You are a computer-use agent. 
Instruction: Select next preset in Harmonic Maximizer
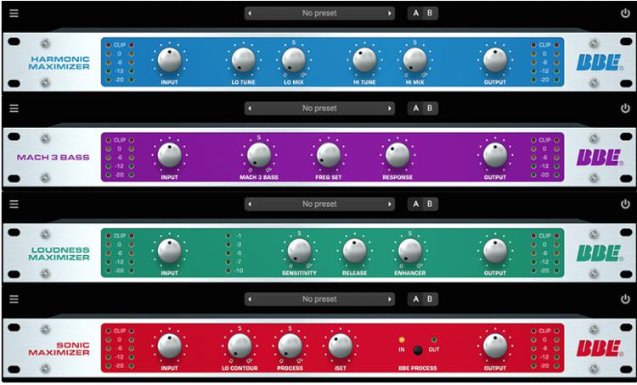click(x=390, y=14)
